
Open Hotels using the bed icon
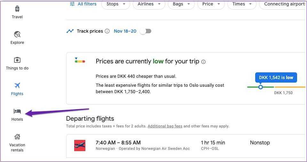17,111
